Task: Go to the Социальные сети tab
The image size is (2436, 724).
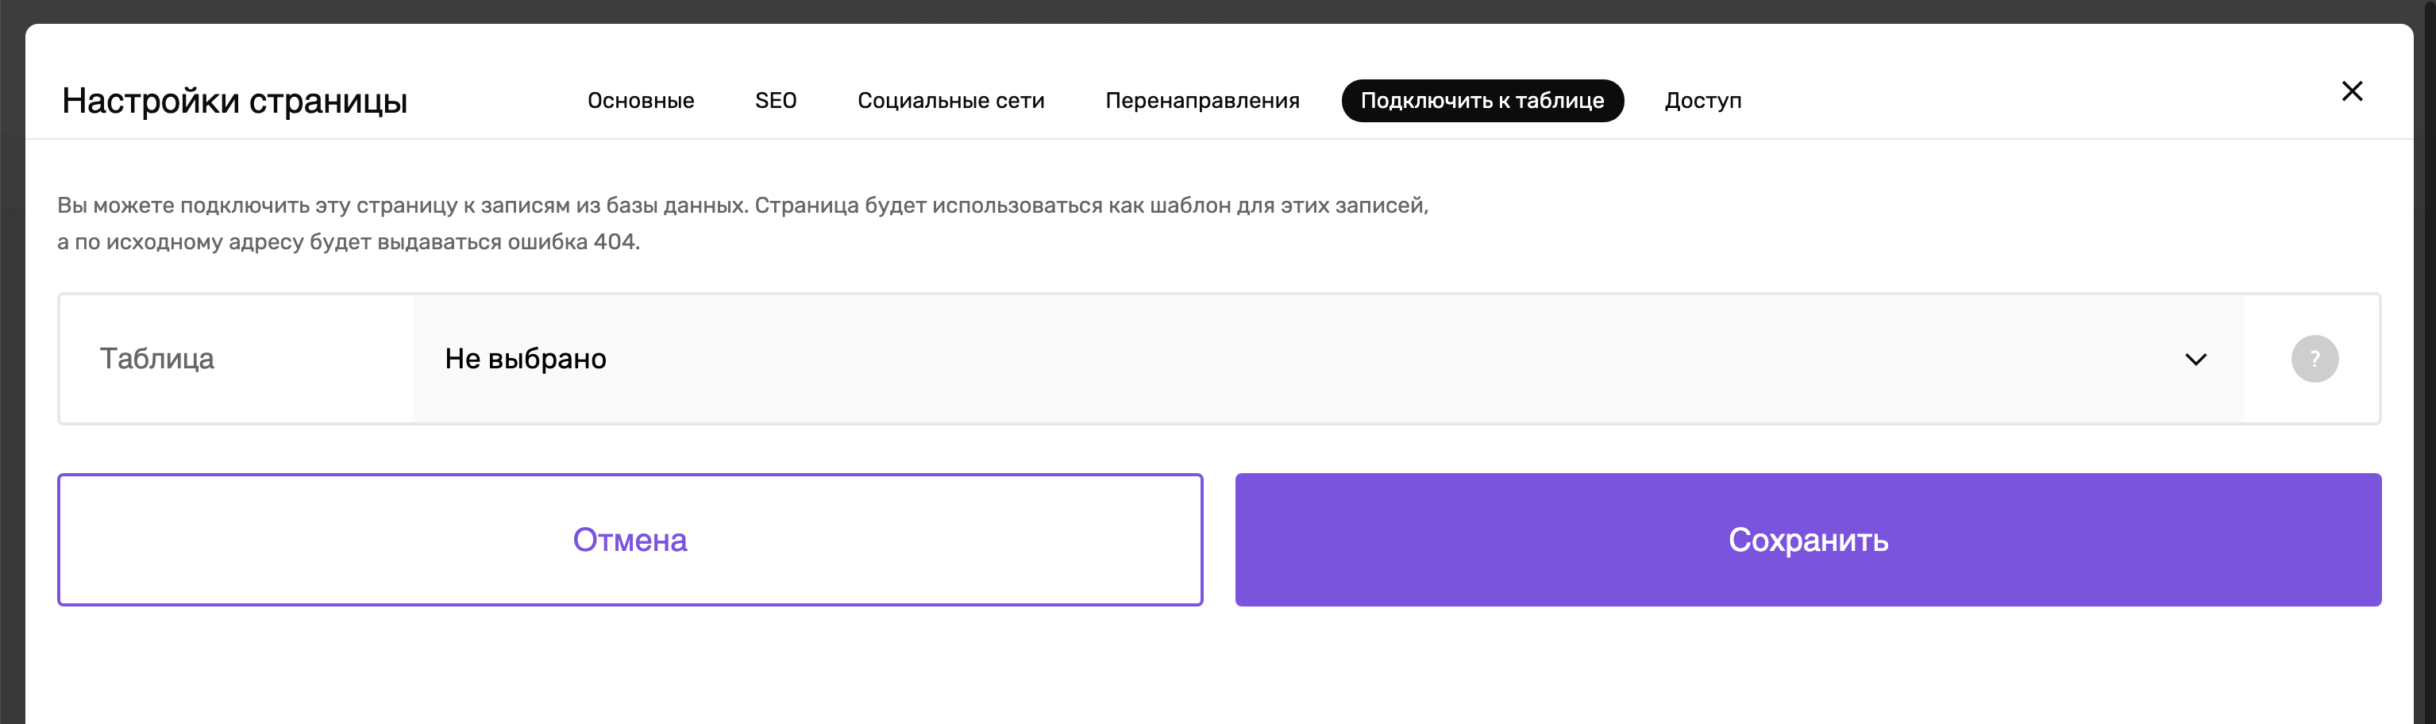Action: [950, 100]
